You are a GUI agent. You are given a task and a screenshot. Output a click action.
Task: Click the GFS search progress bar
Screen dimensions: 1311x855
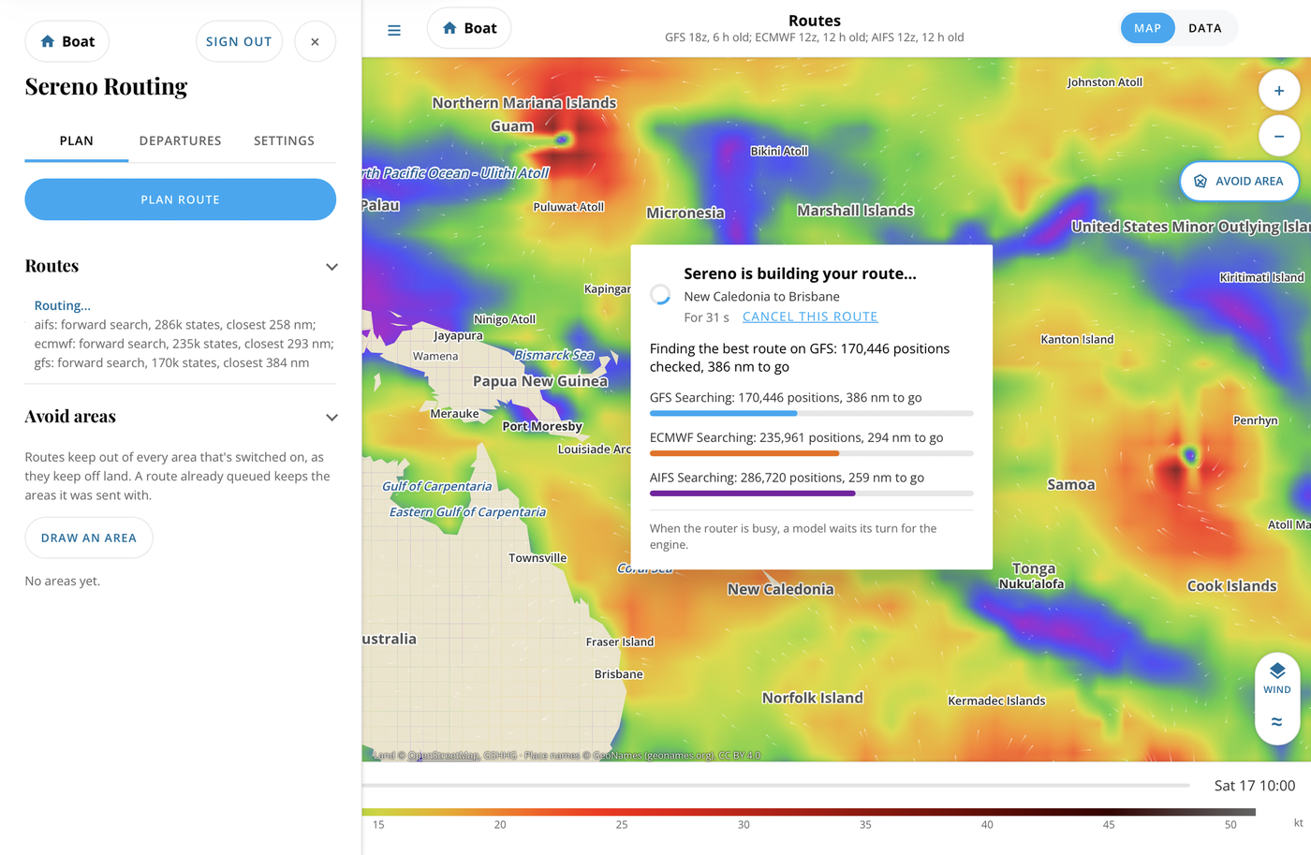coord(812,413)
